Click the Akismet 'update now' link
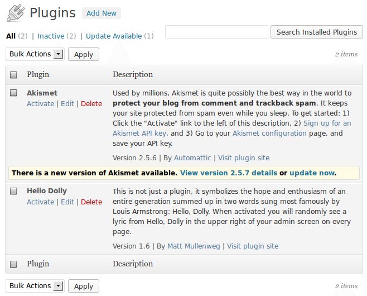 [x=312, y=173]
